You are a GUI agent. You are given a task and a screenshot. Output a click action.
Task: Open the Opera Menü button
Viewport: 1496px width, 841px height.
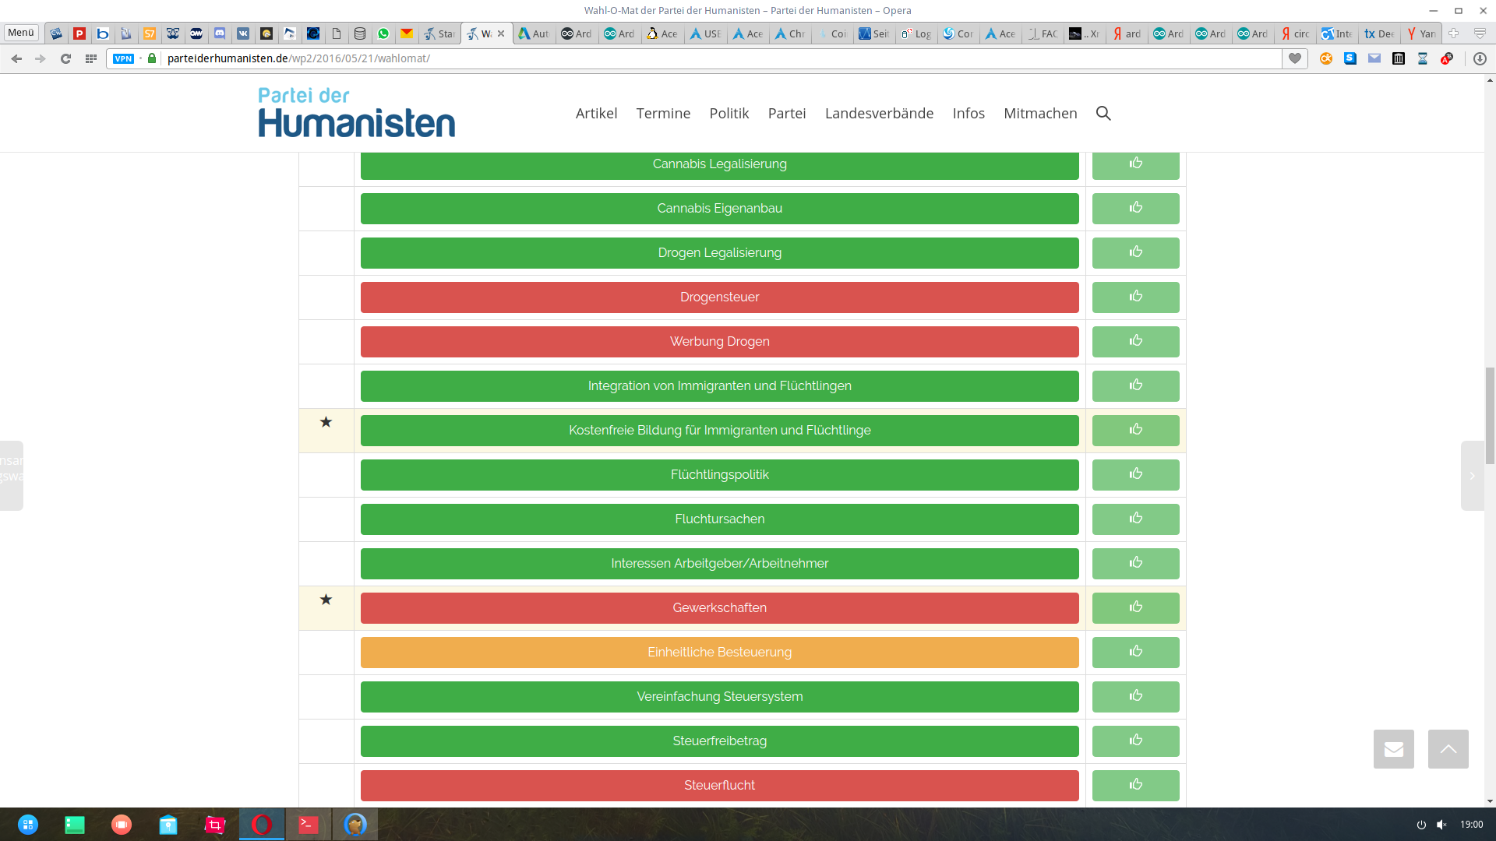(21, 33)
